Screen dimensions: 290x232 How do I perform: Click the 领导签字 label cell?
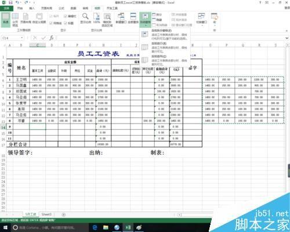(20, 153)
